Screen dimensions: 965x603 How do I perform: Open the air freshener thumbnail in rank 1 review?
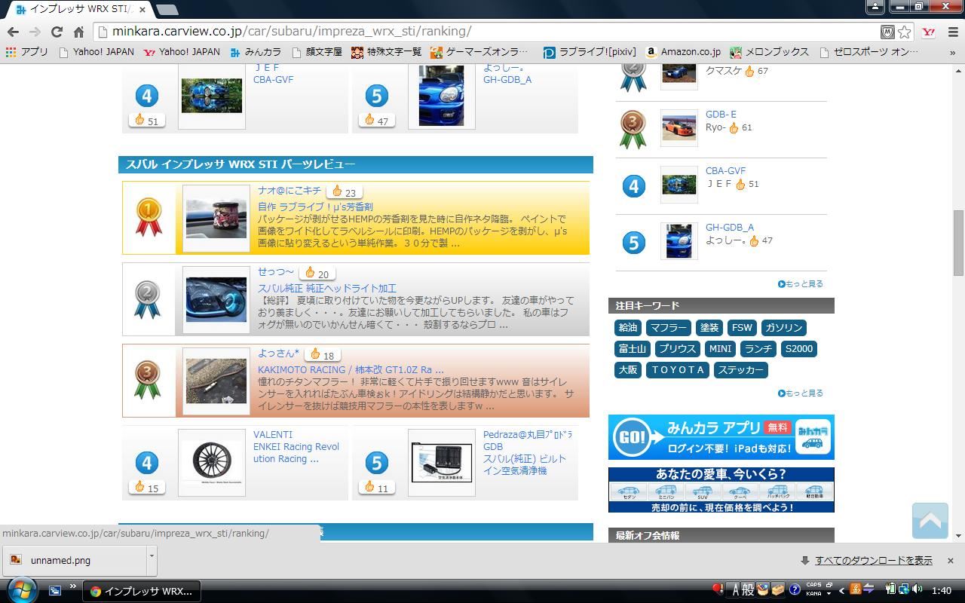tap(216, 219)
